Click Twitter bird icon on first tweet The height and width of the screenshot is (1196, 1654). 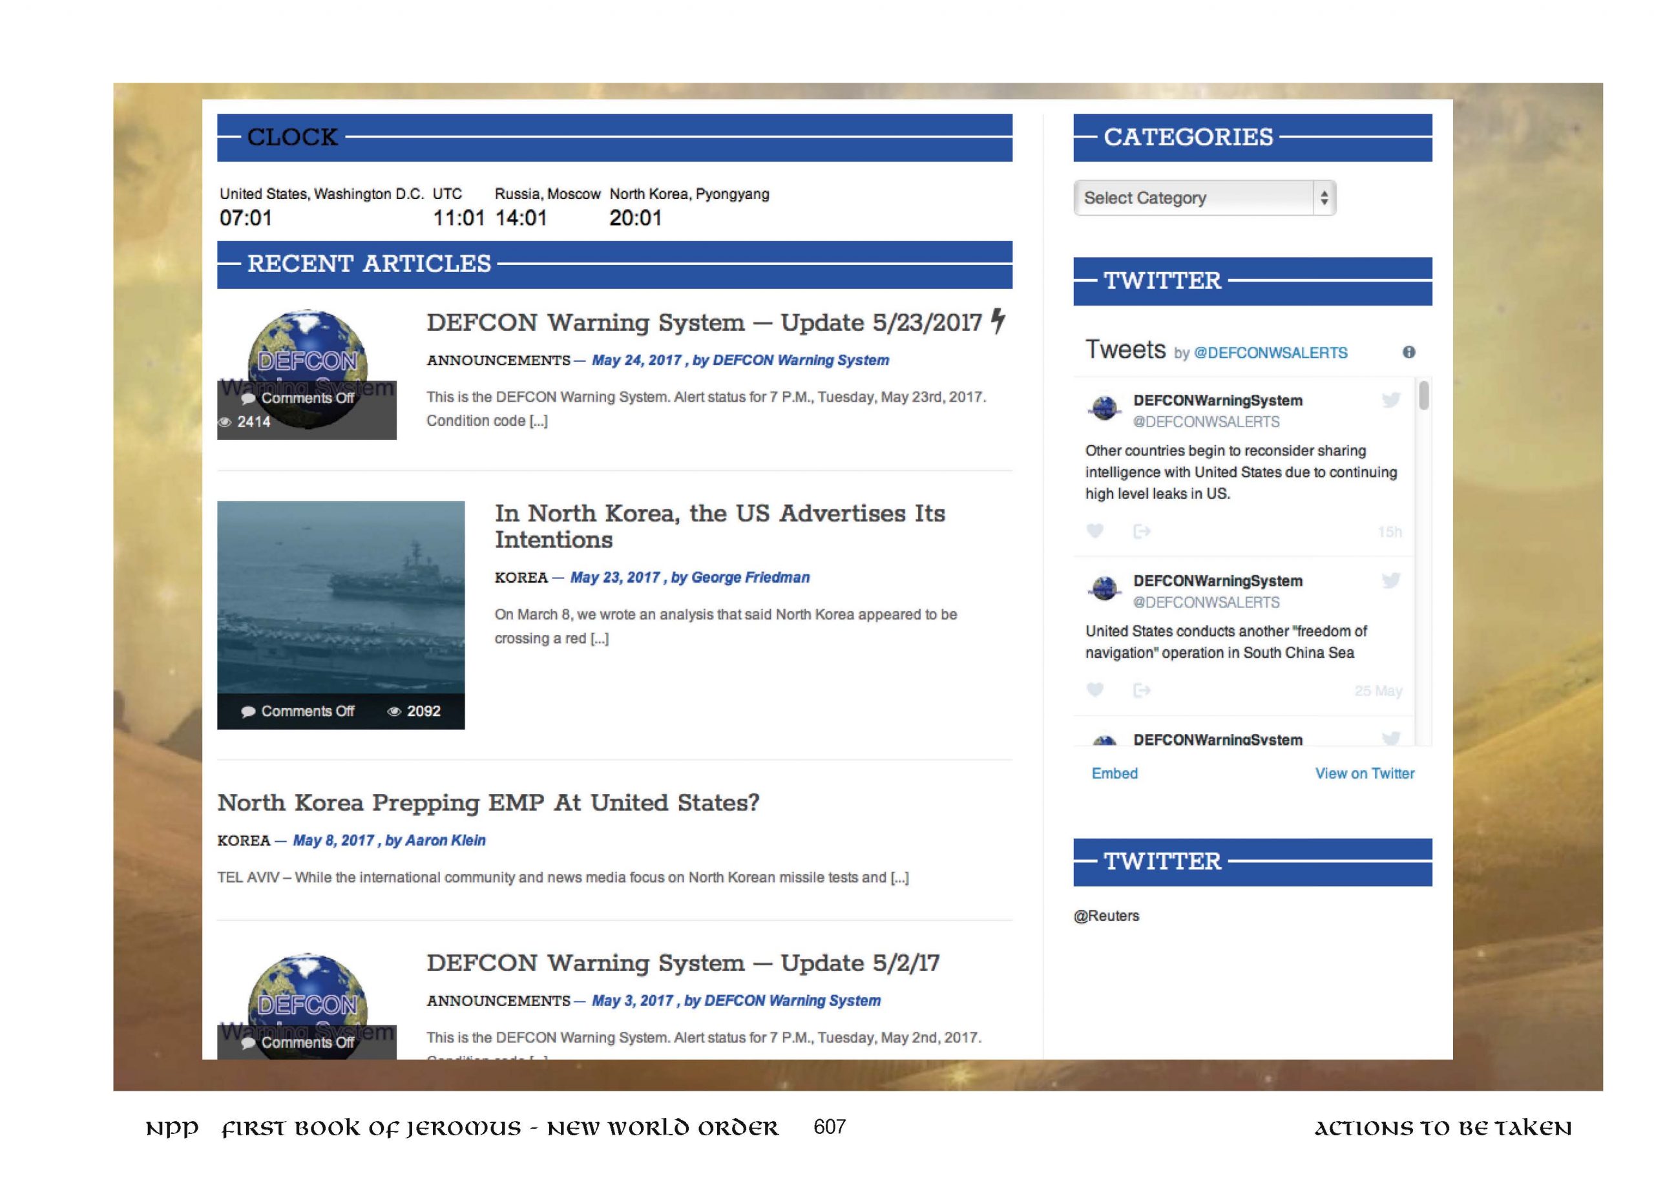point(1391,400)
